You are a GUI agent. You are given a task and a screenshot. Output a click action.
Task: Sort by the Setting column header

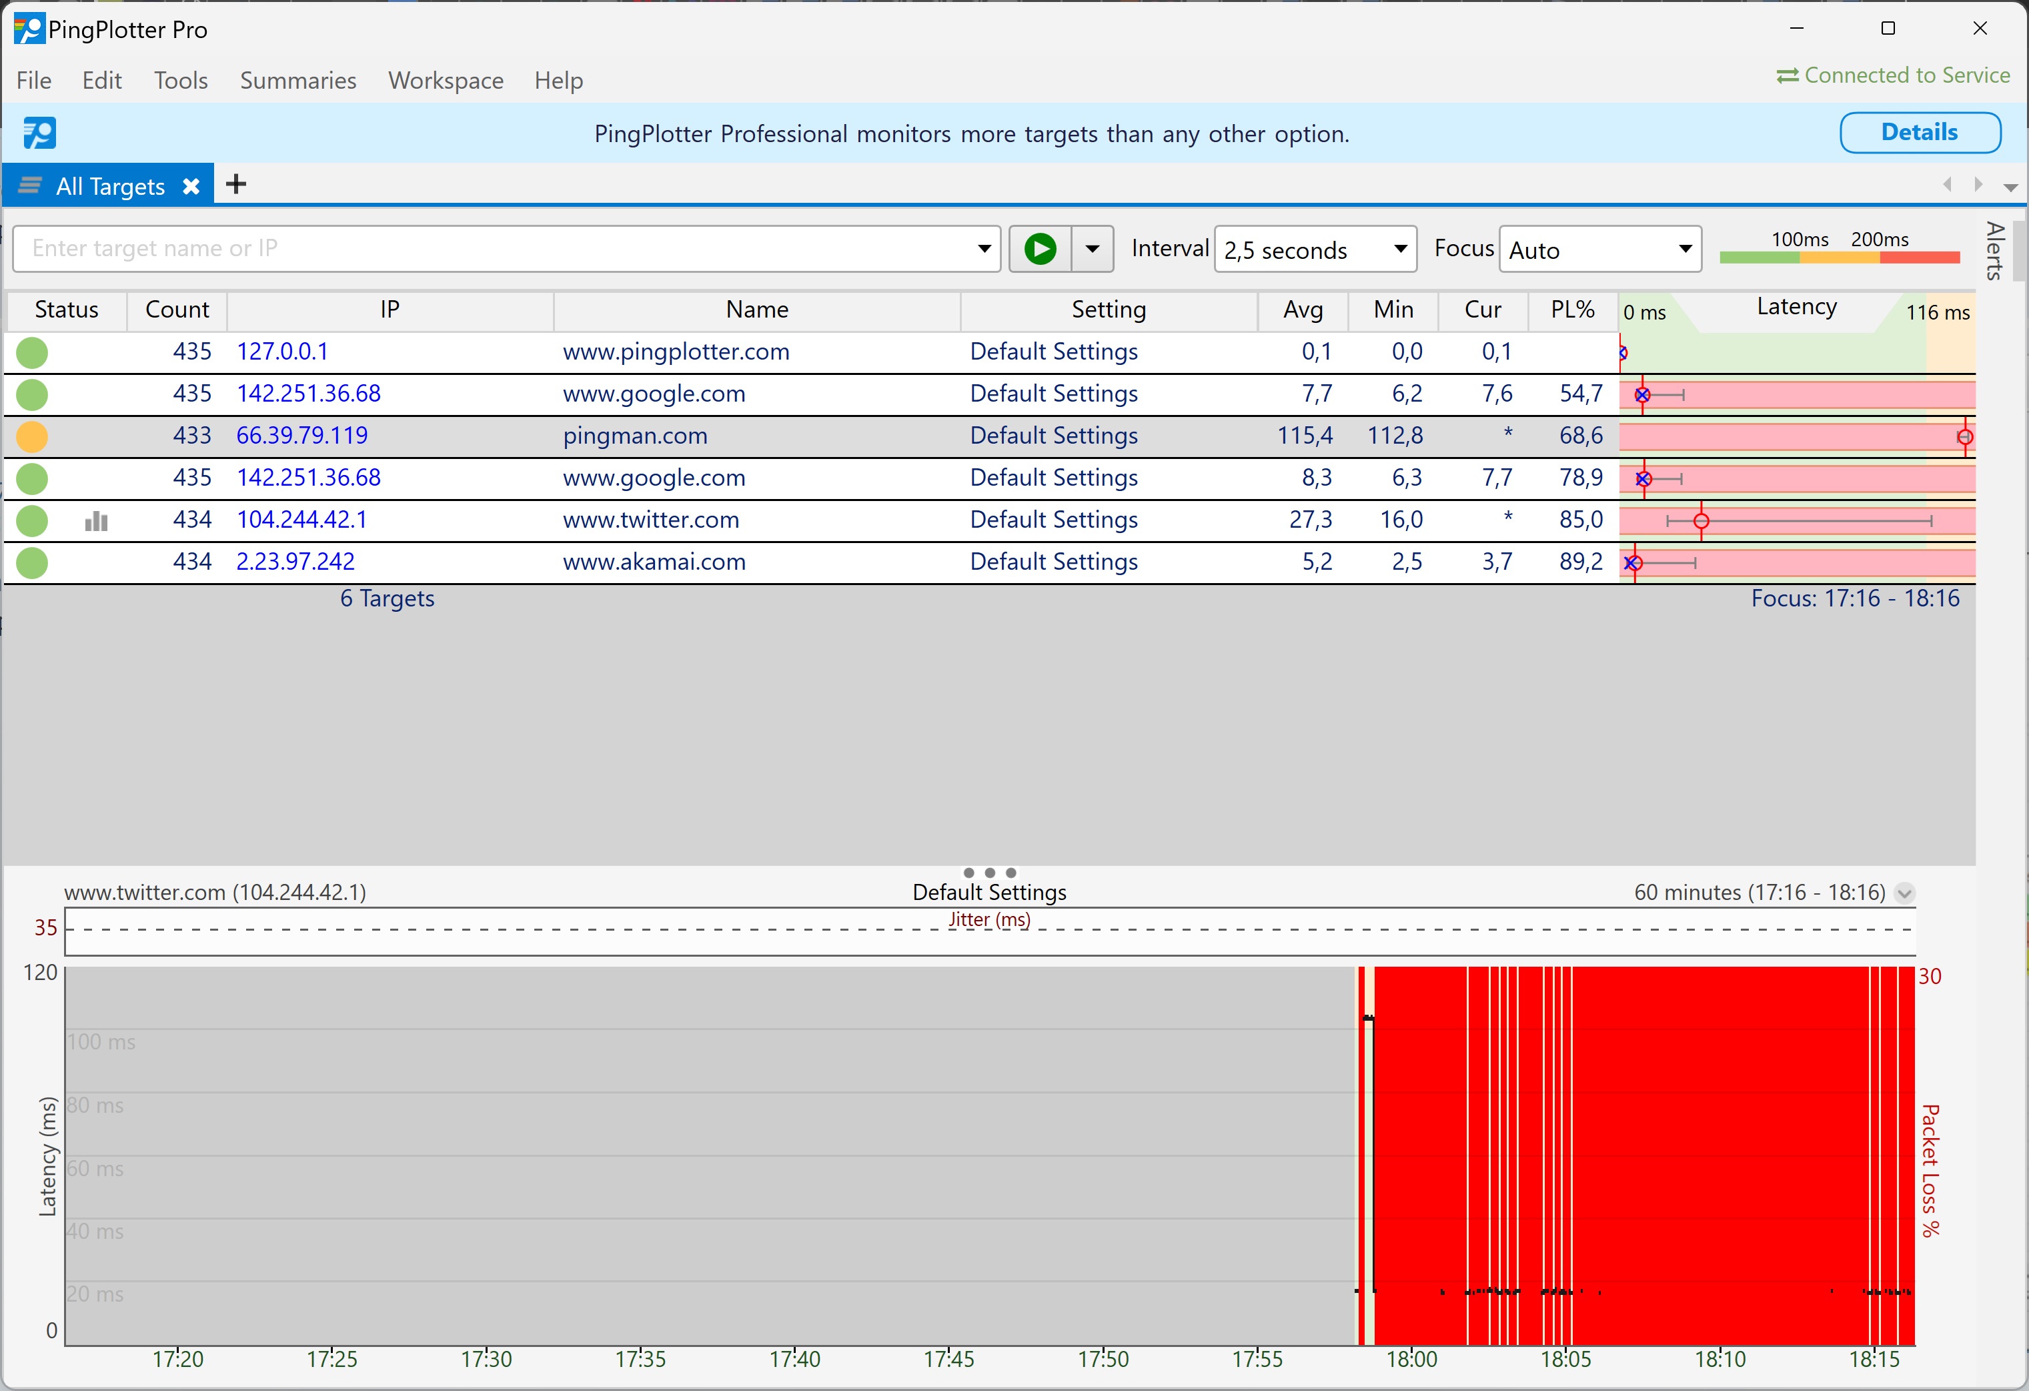point(1109,310)
